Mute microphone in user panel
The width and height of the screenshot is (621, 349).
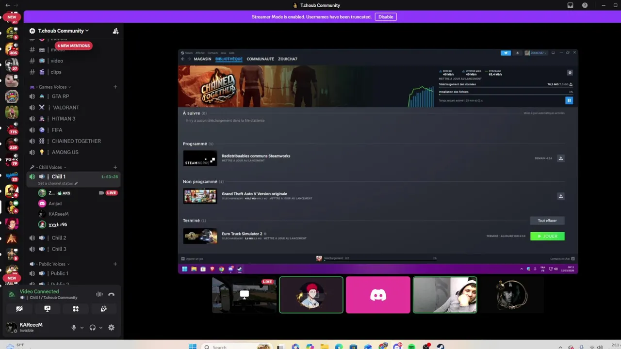[x=74, y=328]
